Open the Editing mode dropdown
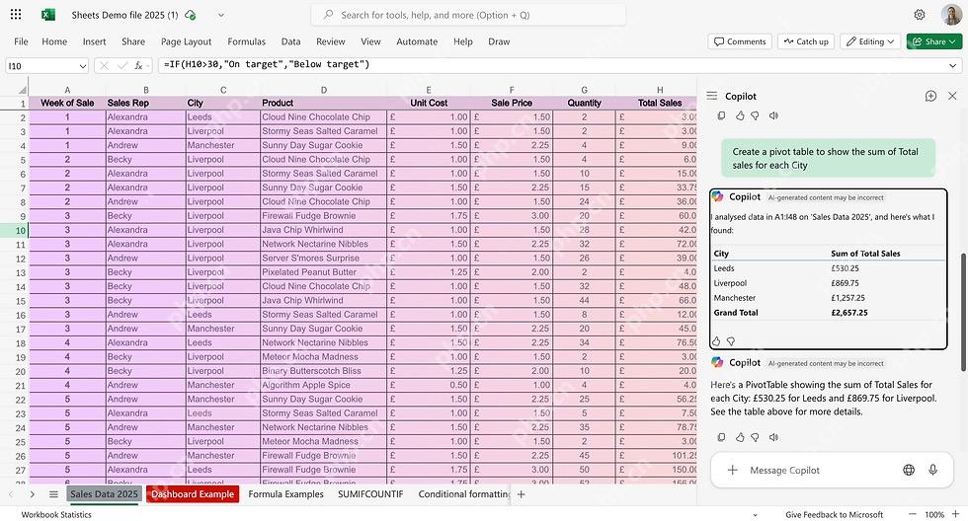 coord(870,41)
